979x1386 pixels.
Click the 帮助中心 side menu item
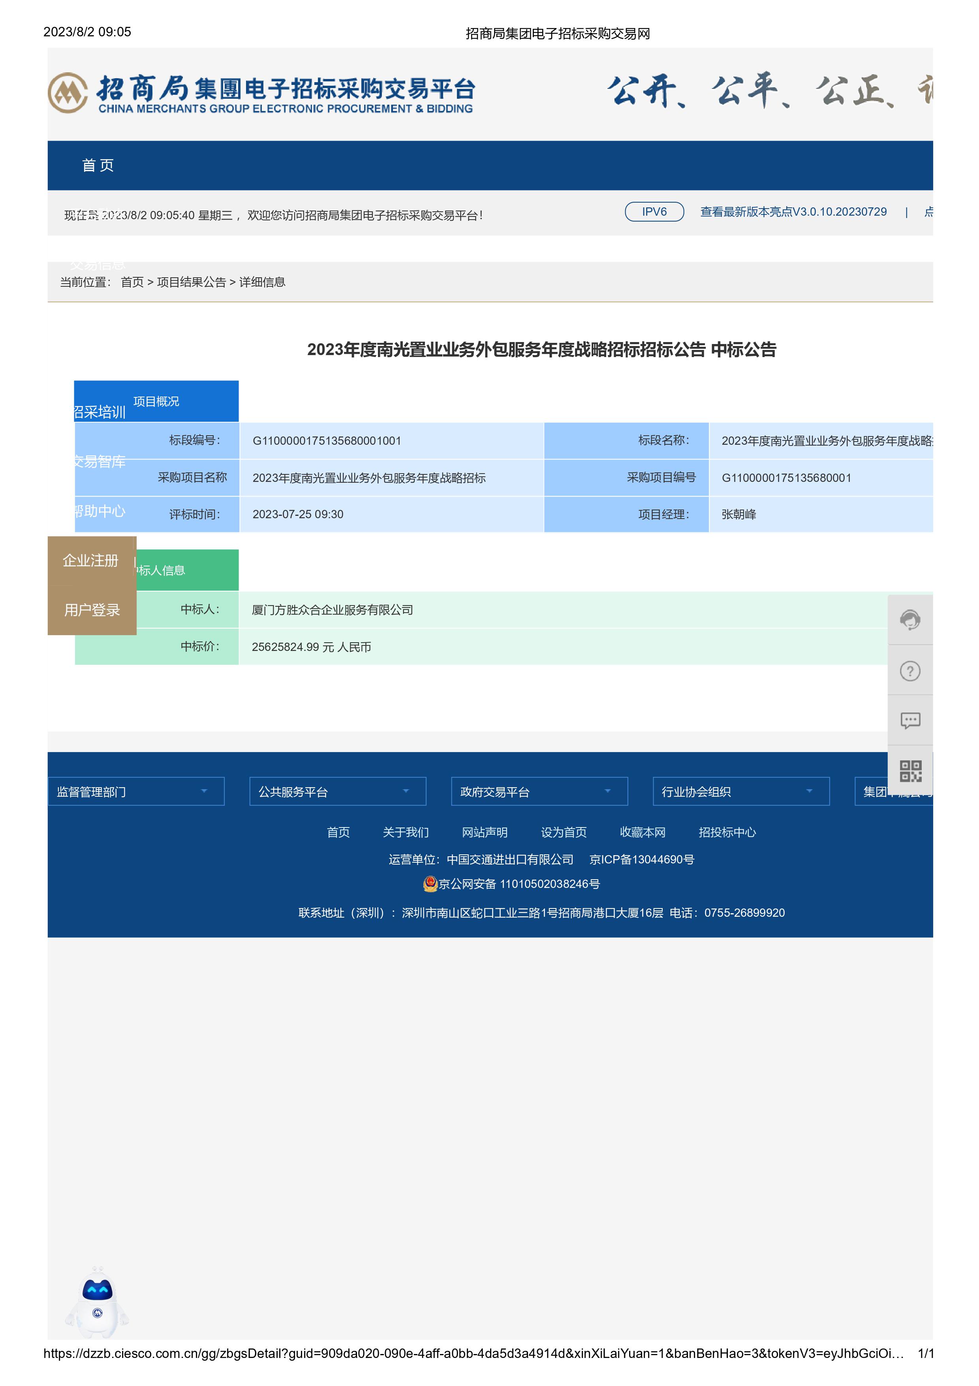pos(100,511)
